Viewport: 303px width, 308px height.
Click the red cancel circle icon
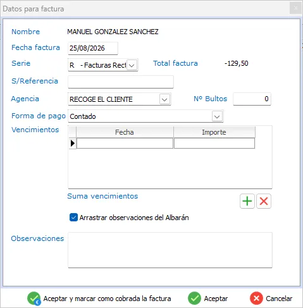tap(256, 299)
